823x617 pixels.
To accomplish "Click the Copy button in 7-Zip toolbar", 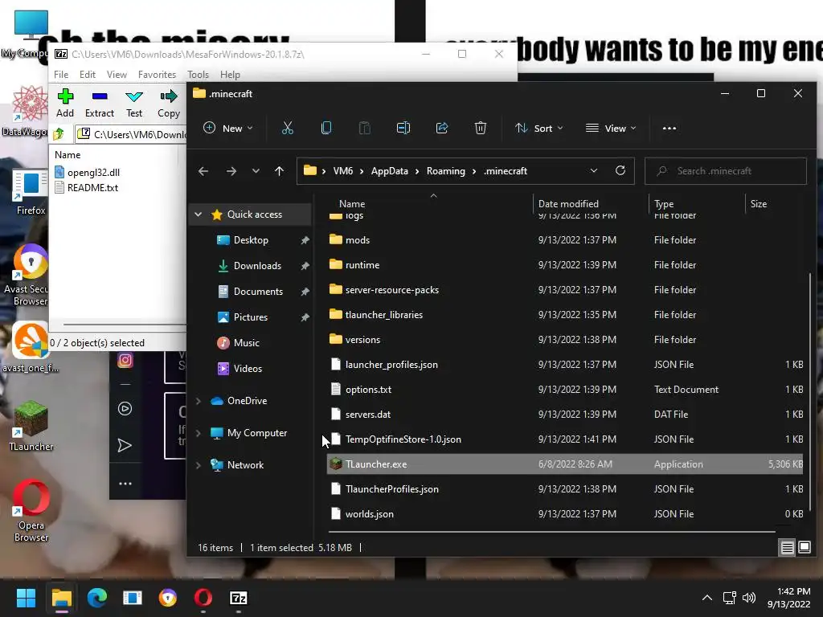I will coord(169,103).
